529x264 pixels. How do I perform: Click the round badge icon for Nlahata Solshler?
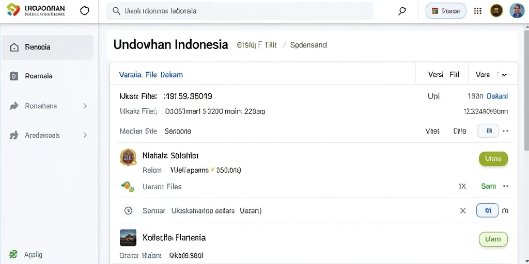128,157
